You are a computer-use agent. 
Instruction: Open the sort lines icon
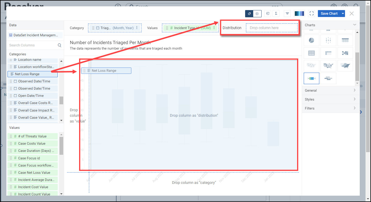point(287,14)
